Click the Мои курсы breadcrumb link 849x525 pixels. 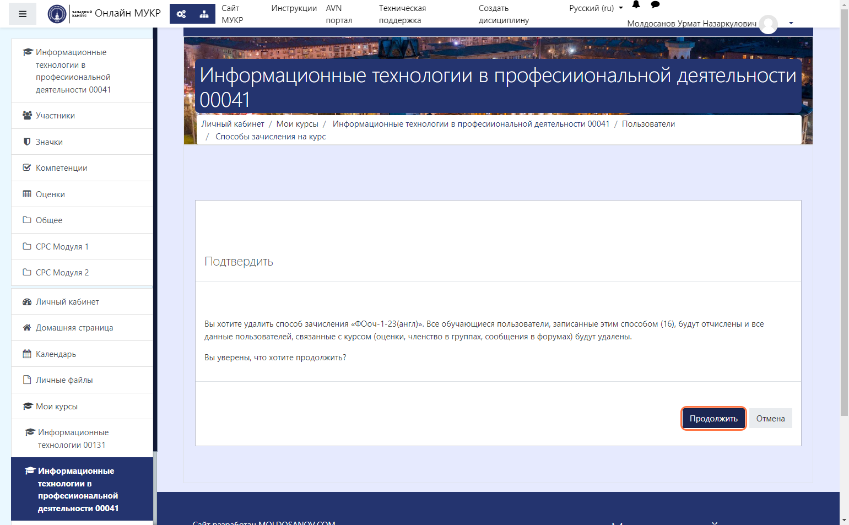click(297, 124)
